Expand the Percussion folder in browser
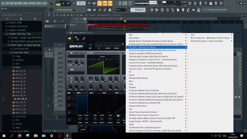The width and height of the screenshot is (247, 139). click(20, 117)
